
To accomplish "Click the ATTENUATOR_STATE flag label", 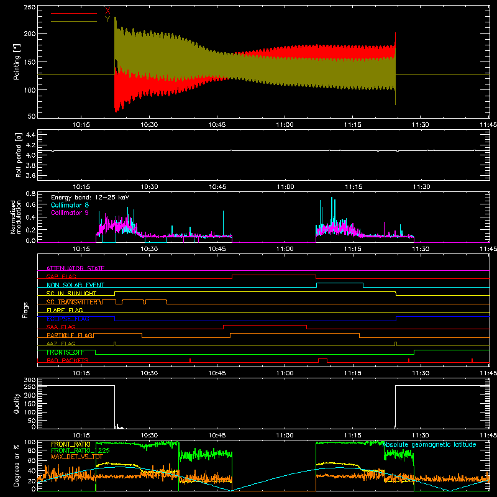I will [x=75, y=268].
